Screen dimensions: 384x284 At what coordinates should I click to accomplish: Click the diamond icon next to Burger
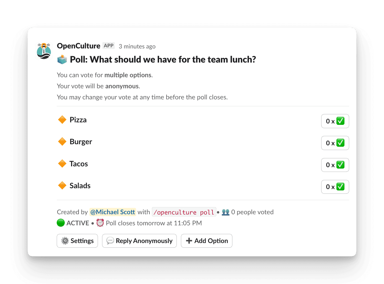[63, 141]
